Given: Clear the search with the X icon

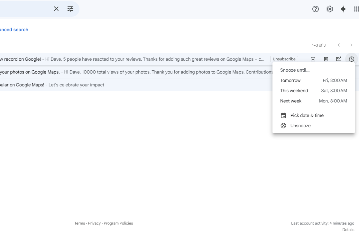Looking at the screenshot, I should [56, 9].
